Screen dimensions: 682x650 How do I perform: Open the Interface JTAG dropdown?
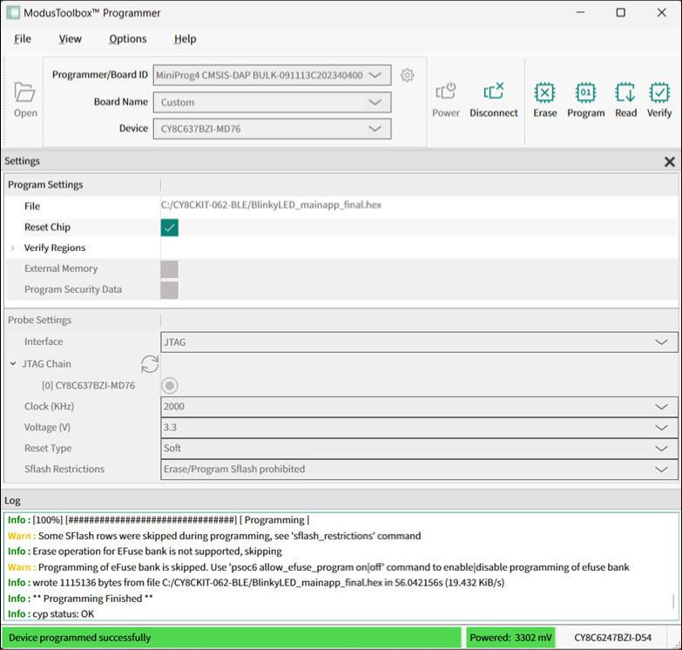coord(419,342)
